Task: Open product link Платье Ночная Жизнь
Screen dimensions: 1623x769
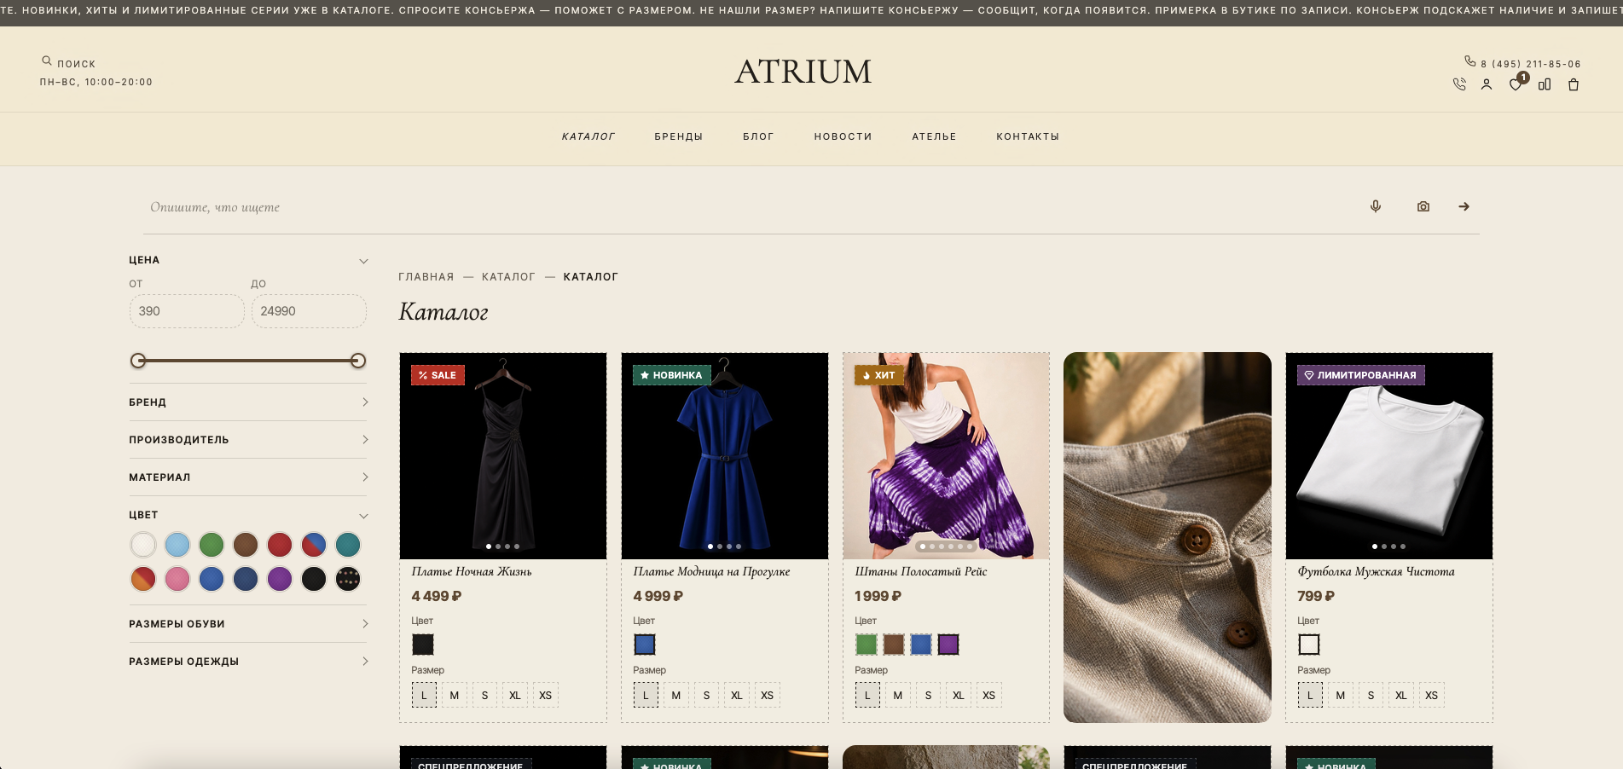Action: click(x=472, y=572)
